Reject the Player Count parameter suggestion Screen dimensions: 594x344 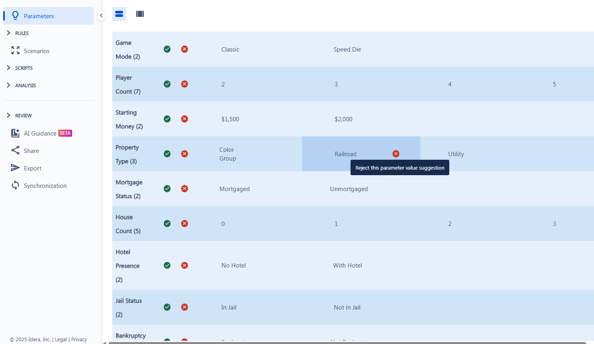pyautogui.click(x=184, y=84)
